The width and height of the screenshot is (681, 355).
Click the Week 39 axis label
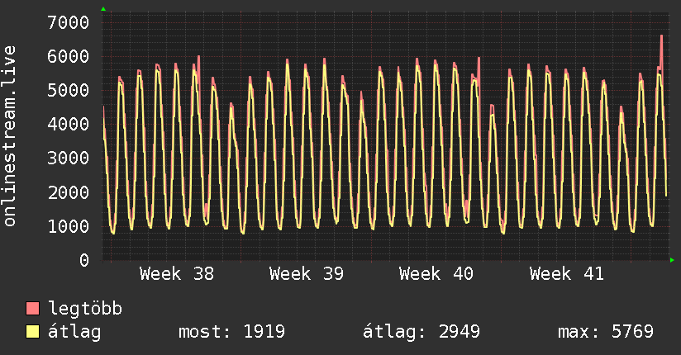pyautogui.click(x=307, y=274)
